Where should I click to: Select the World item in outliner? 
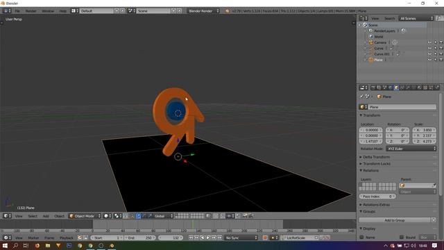(x=379, y=37)
